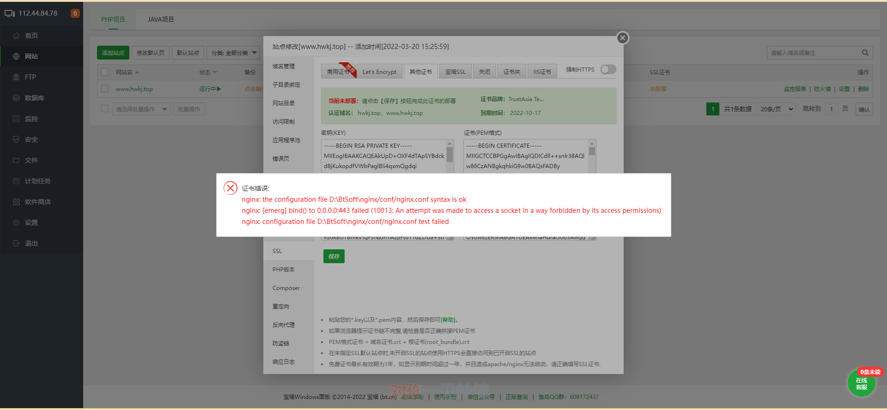Click the server monitor icon beside the IP address
This screenshot has height=410, width=887.
[x=10, y=13]
